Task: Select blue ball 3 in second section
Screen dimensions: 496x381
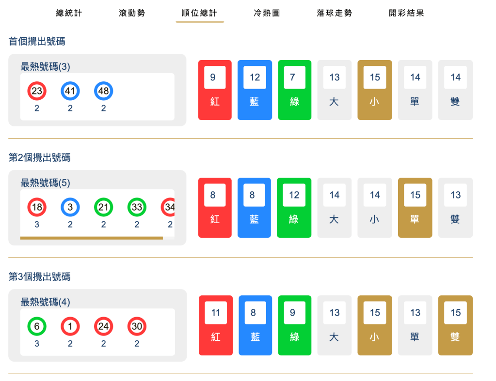Action: (x=69, y=207)
